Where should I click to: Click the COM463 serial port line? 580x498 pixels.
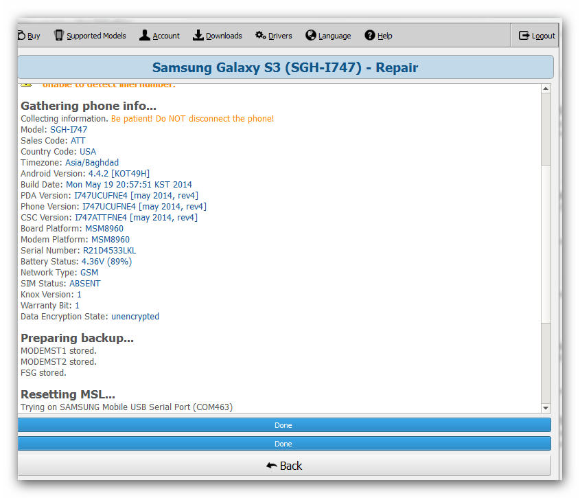(126, 407)
